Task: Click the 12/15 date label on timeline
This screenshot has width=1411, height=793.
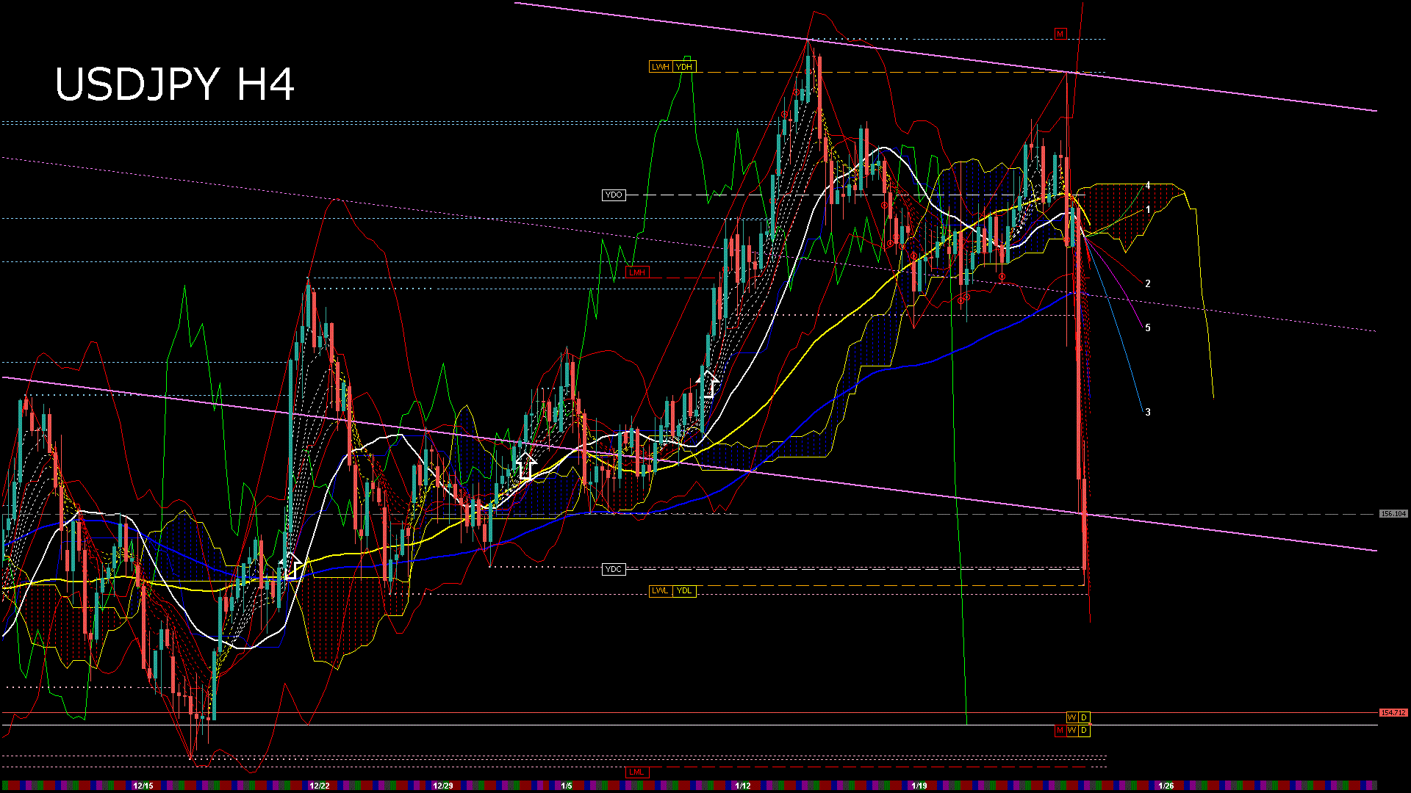Action: (143, 786)
